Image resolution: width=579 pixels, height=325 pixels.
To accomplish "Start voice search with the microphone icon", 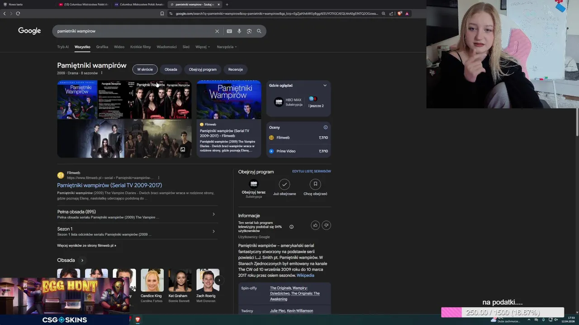I will [239, 31].
